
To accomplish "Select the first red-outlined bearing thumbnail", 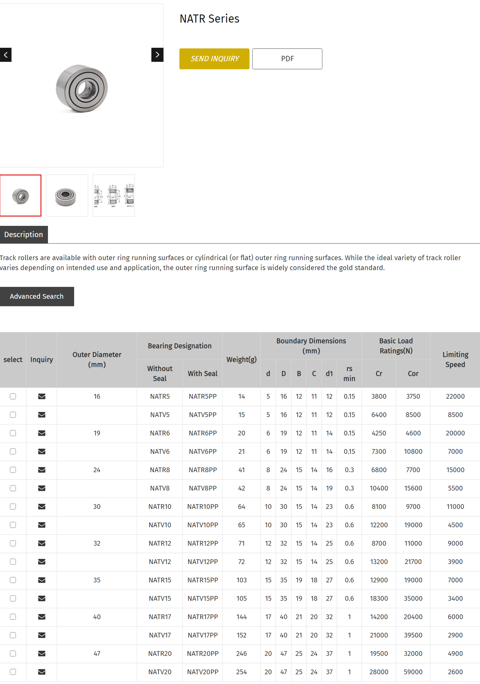I will pos(21,196).
